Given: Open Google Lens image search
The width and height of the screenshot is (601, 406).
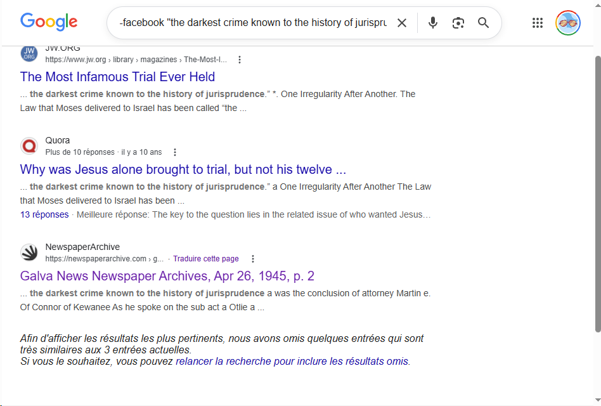Looking at the screenshot, I should tap(458, 23).
